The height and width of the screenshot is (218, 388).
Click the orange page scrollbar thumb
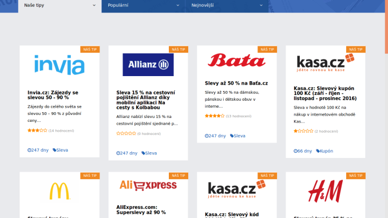point(386,27)
